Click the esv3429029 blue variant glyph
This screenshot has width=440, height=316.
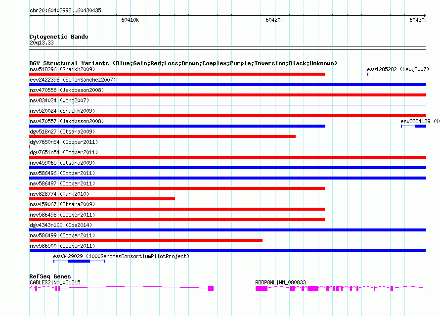click(79, 261)
